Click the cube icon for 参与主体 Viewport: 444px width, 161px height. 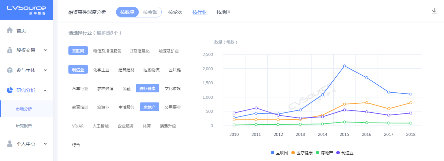[10, 70]
